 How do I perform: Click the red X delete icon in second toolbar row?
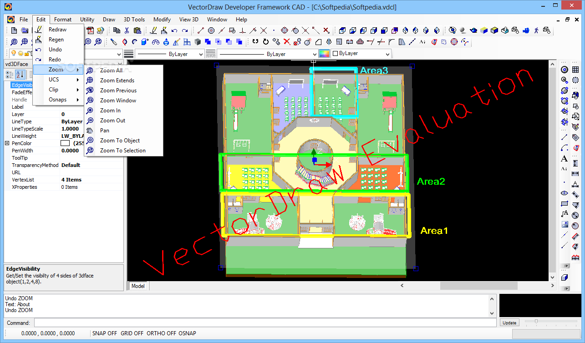(287, 42)
